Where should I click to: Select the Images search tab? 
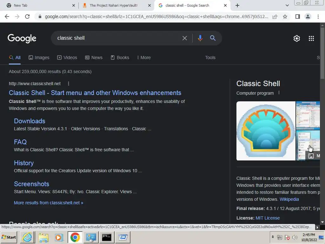pos(39,58)
